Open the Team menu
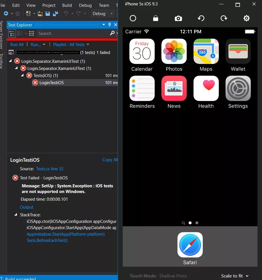Screen dimensions: 262x280 click(104, 5)
